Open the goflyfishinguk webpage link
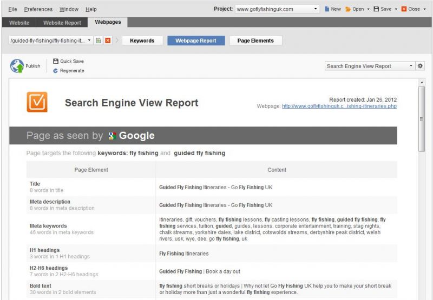Viewport: 433px width, 300px height. pyautogui.click(x=339, y=106)
